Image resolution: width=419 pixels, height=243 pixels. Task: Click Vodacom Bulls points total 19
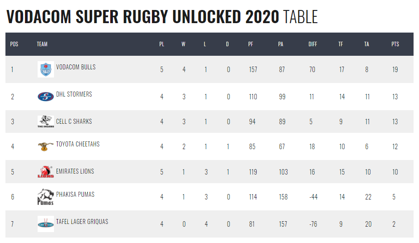(395, 69)
